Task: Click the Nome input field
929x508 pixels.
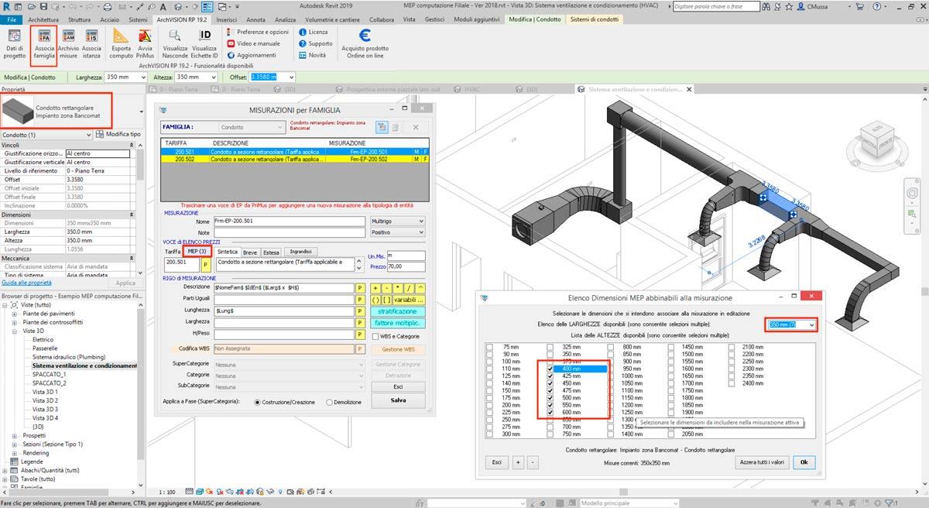Action: point(290,221)
